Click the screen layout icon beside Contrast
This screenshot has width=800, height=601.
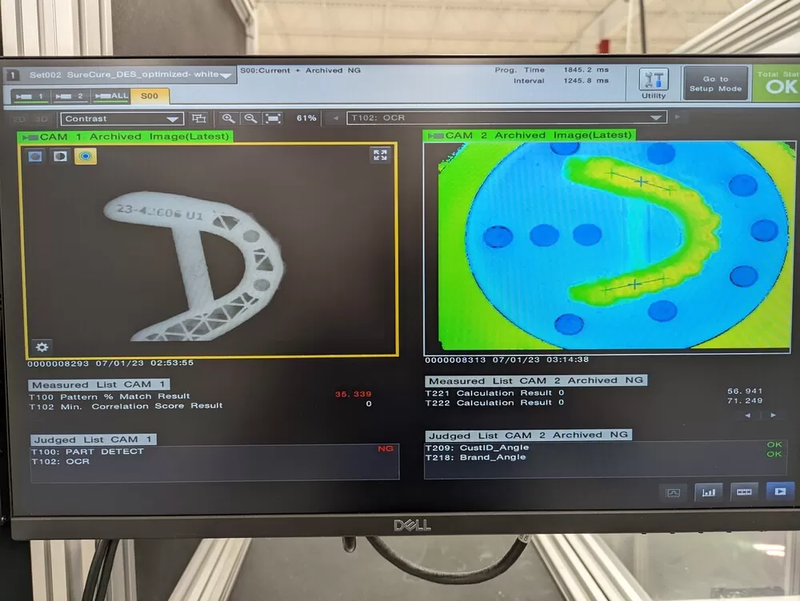(x=199, y=118)
